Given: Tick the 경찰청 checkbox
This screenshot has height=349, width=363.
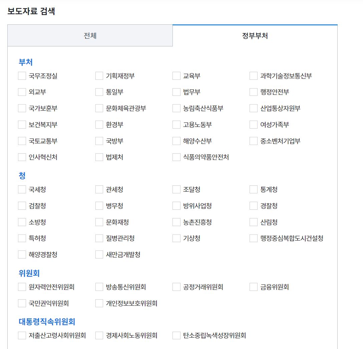Looking at the screenshot, I should click(254, 206).
